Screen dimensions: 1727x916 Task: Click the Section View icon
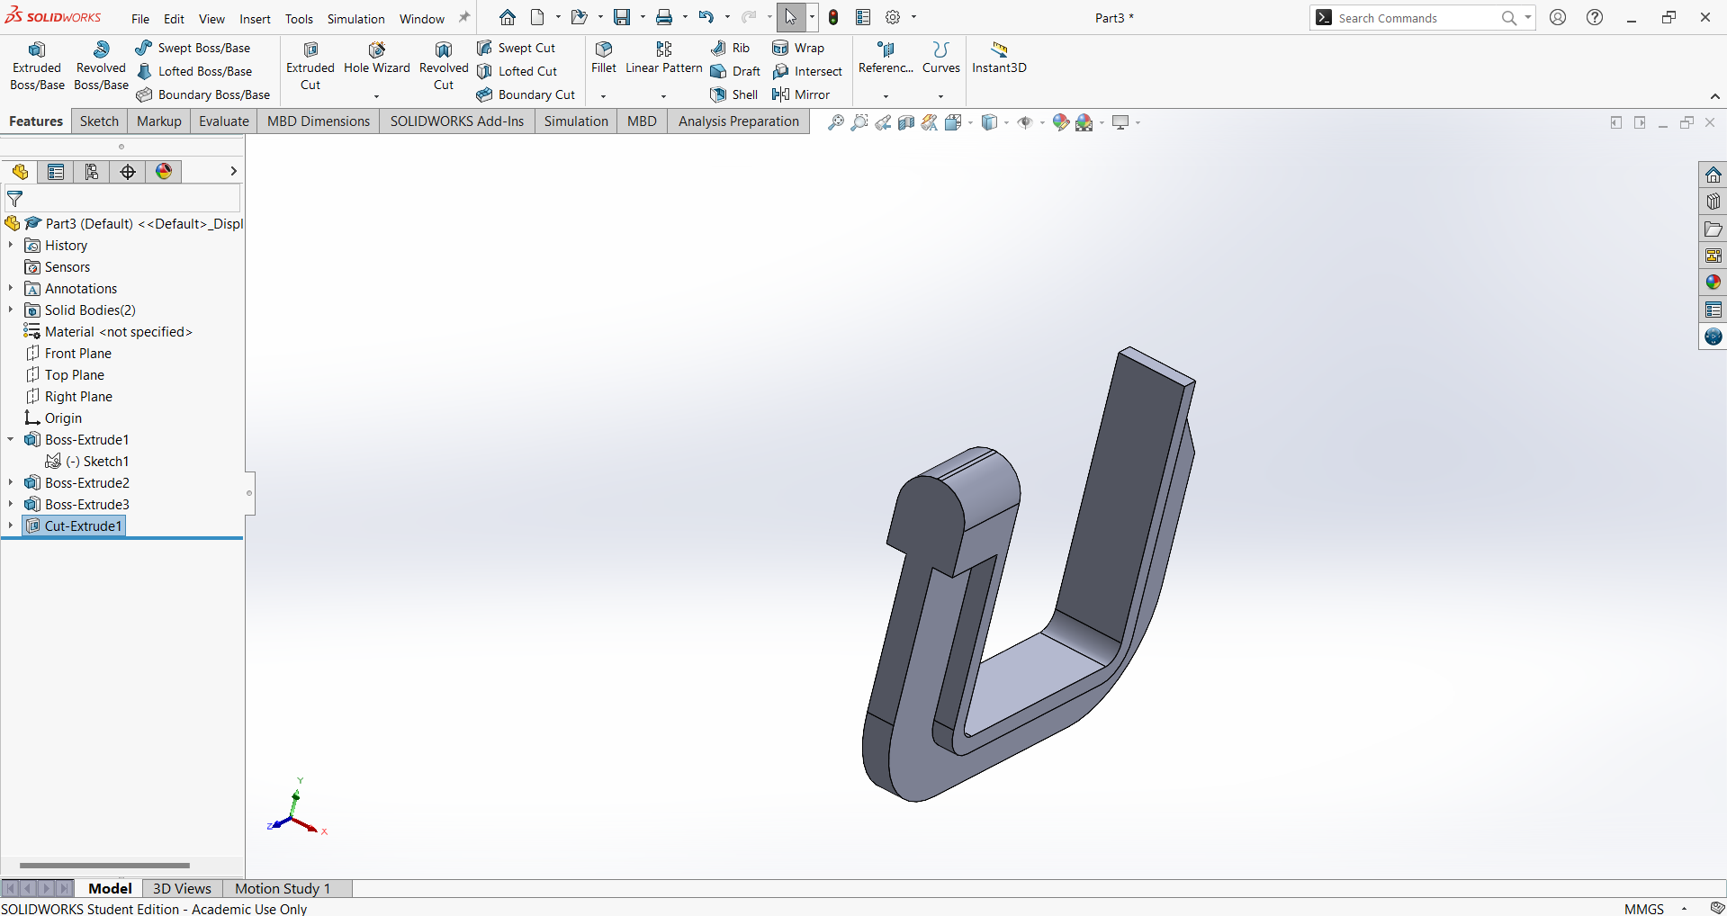click(906, 122)
